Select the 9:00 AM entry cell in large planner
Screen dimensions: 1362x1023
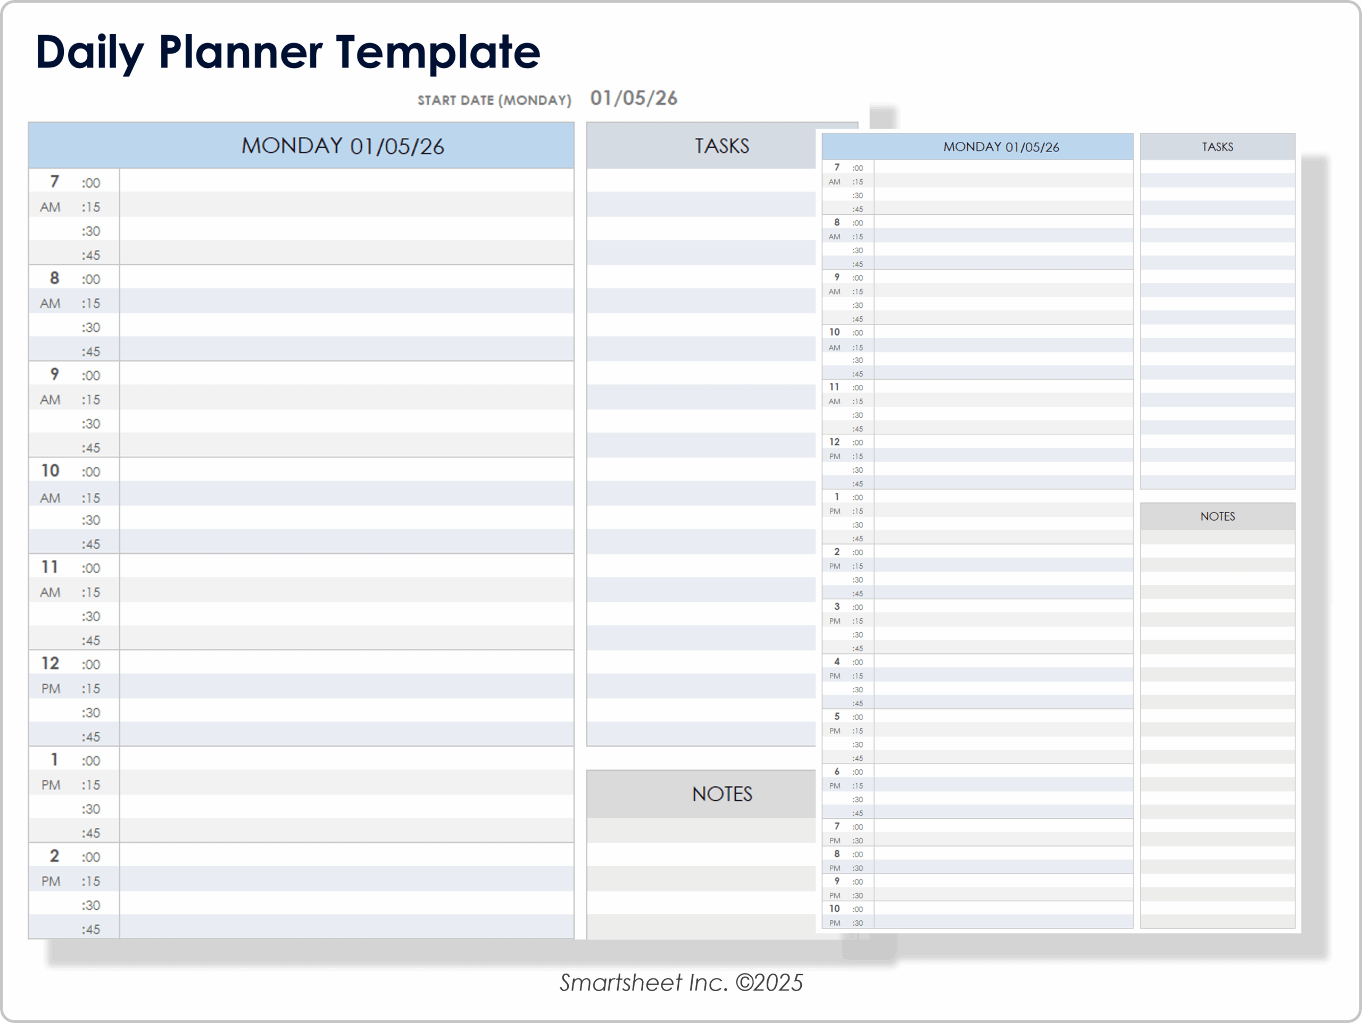coord(346,374)
